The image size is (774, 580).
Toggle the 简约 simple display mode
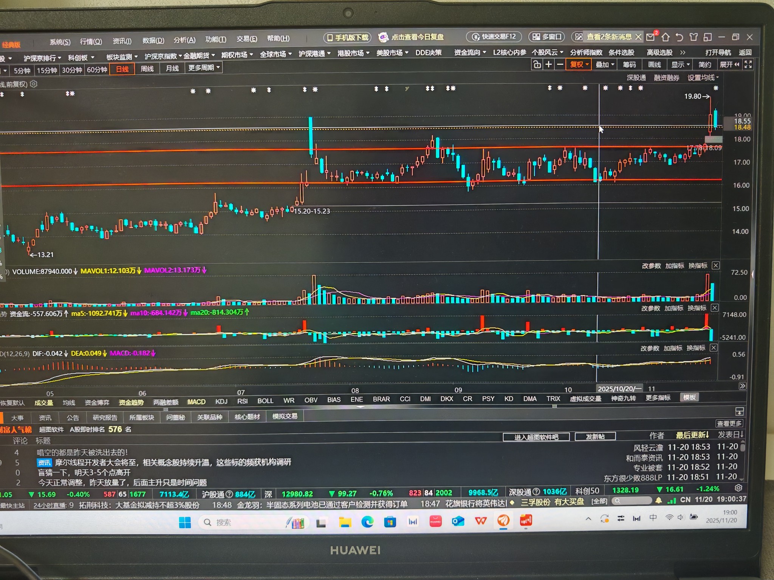pyautogui.click(x=704, y=65)
